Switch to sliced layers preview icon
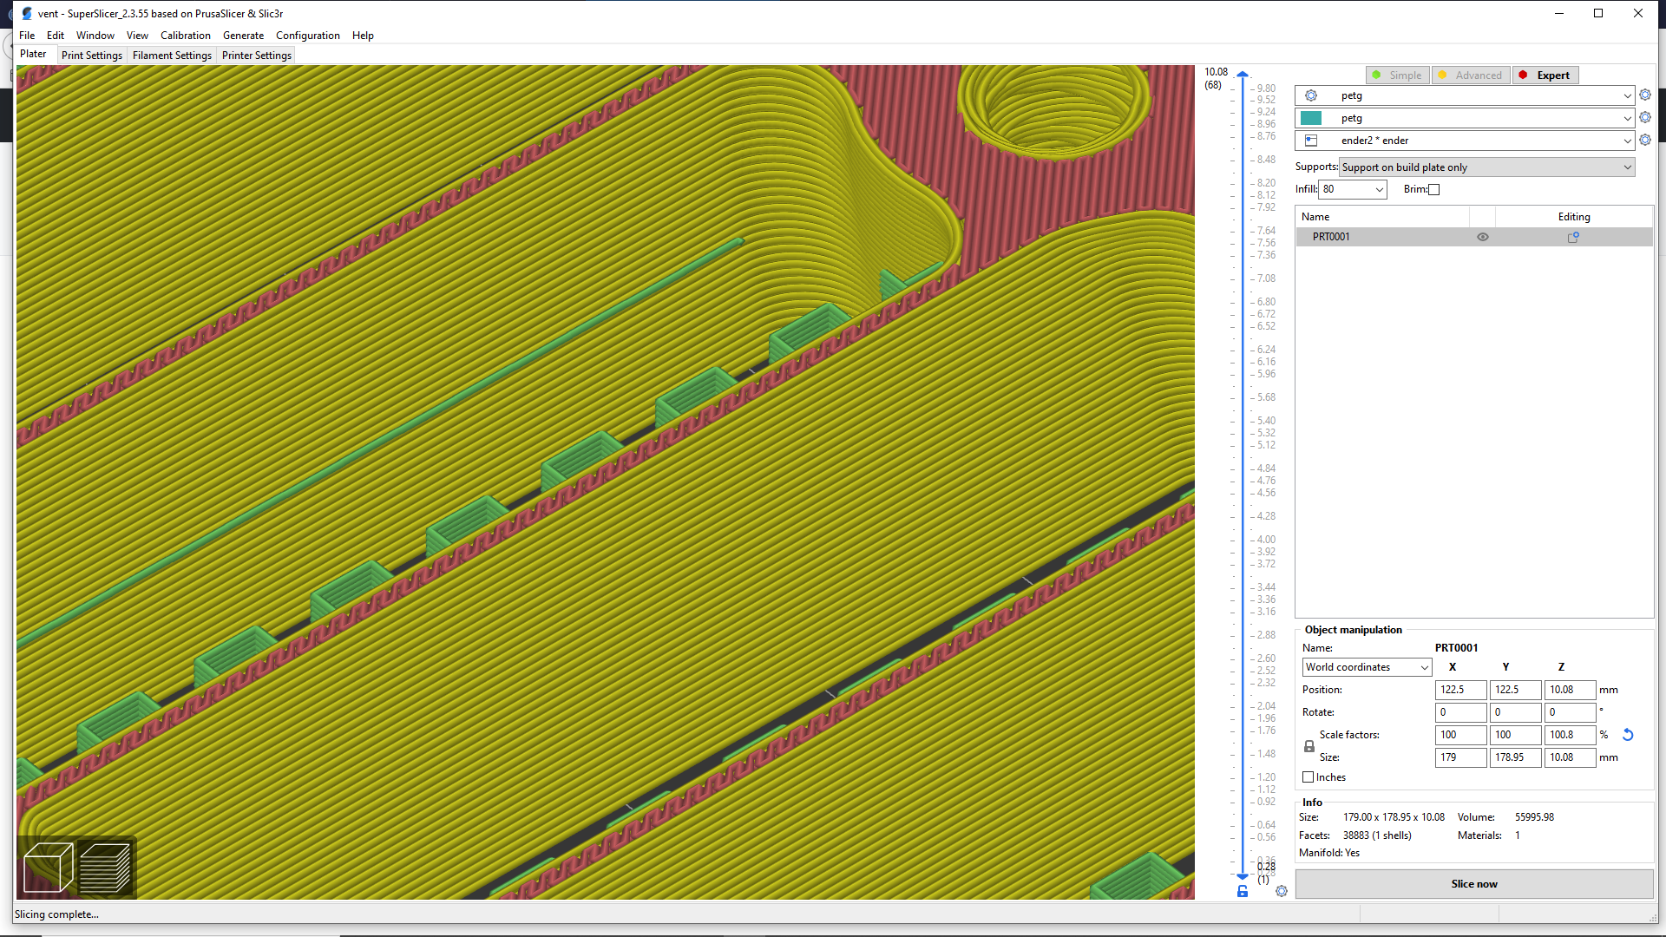 104,867
